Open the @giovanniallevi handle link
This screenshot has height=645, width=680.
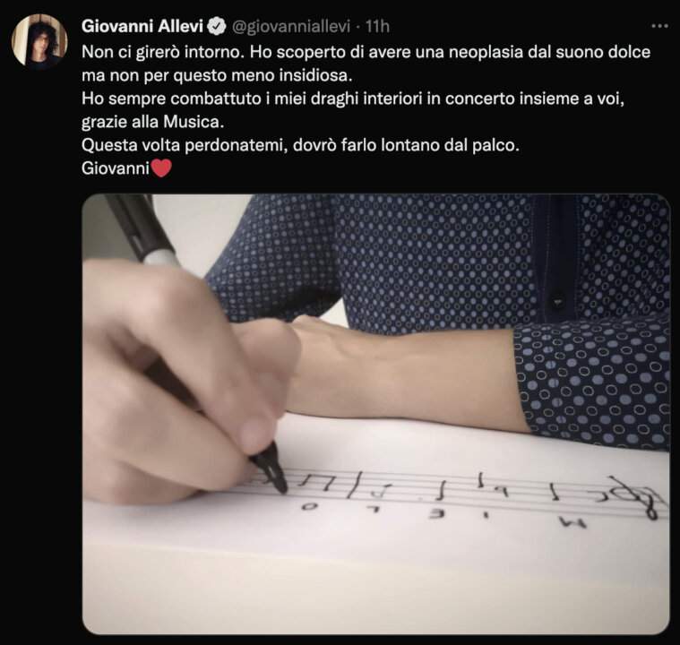291,27
